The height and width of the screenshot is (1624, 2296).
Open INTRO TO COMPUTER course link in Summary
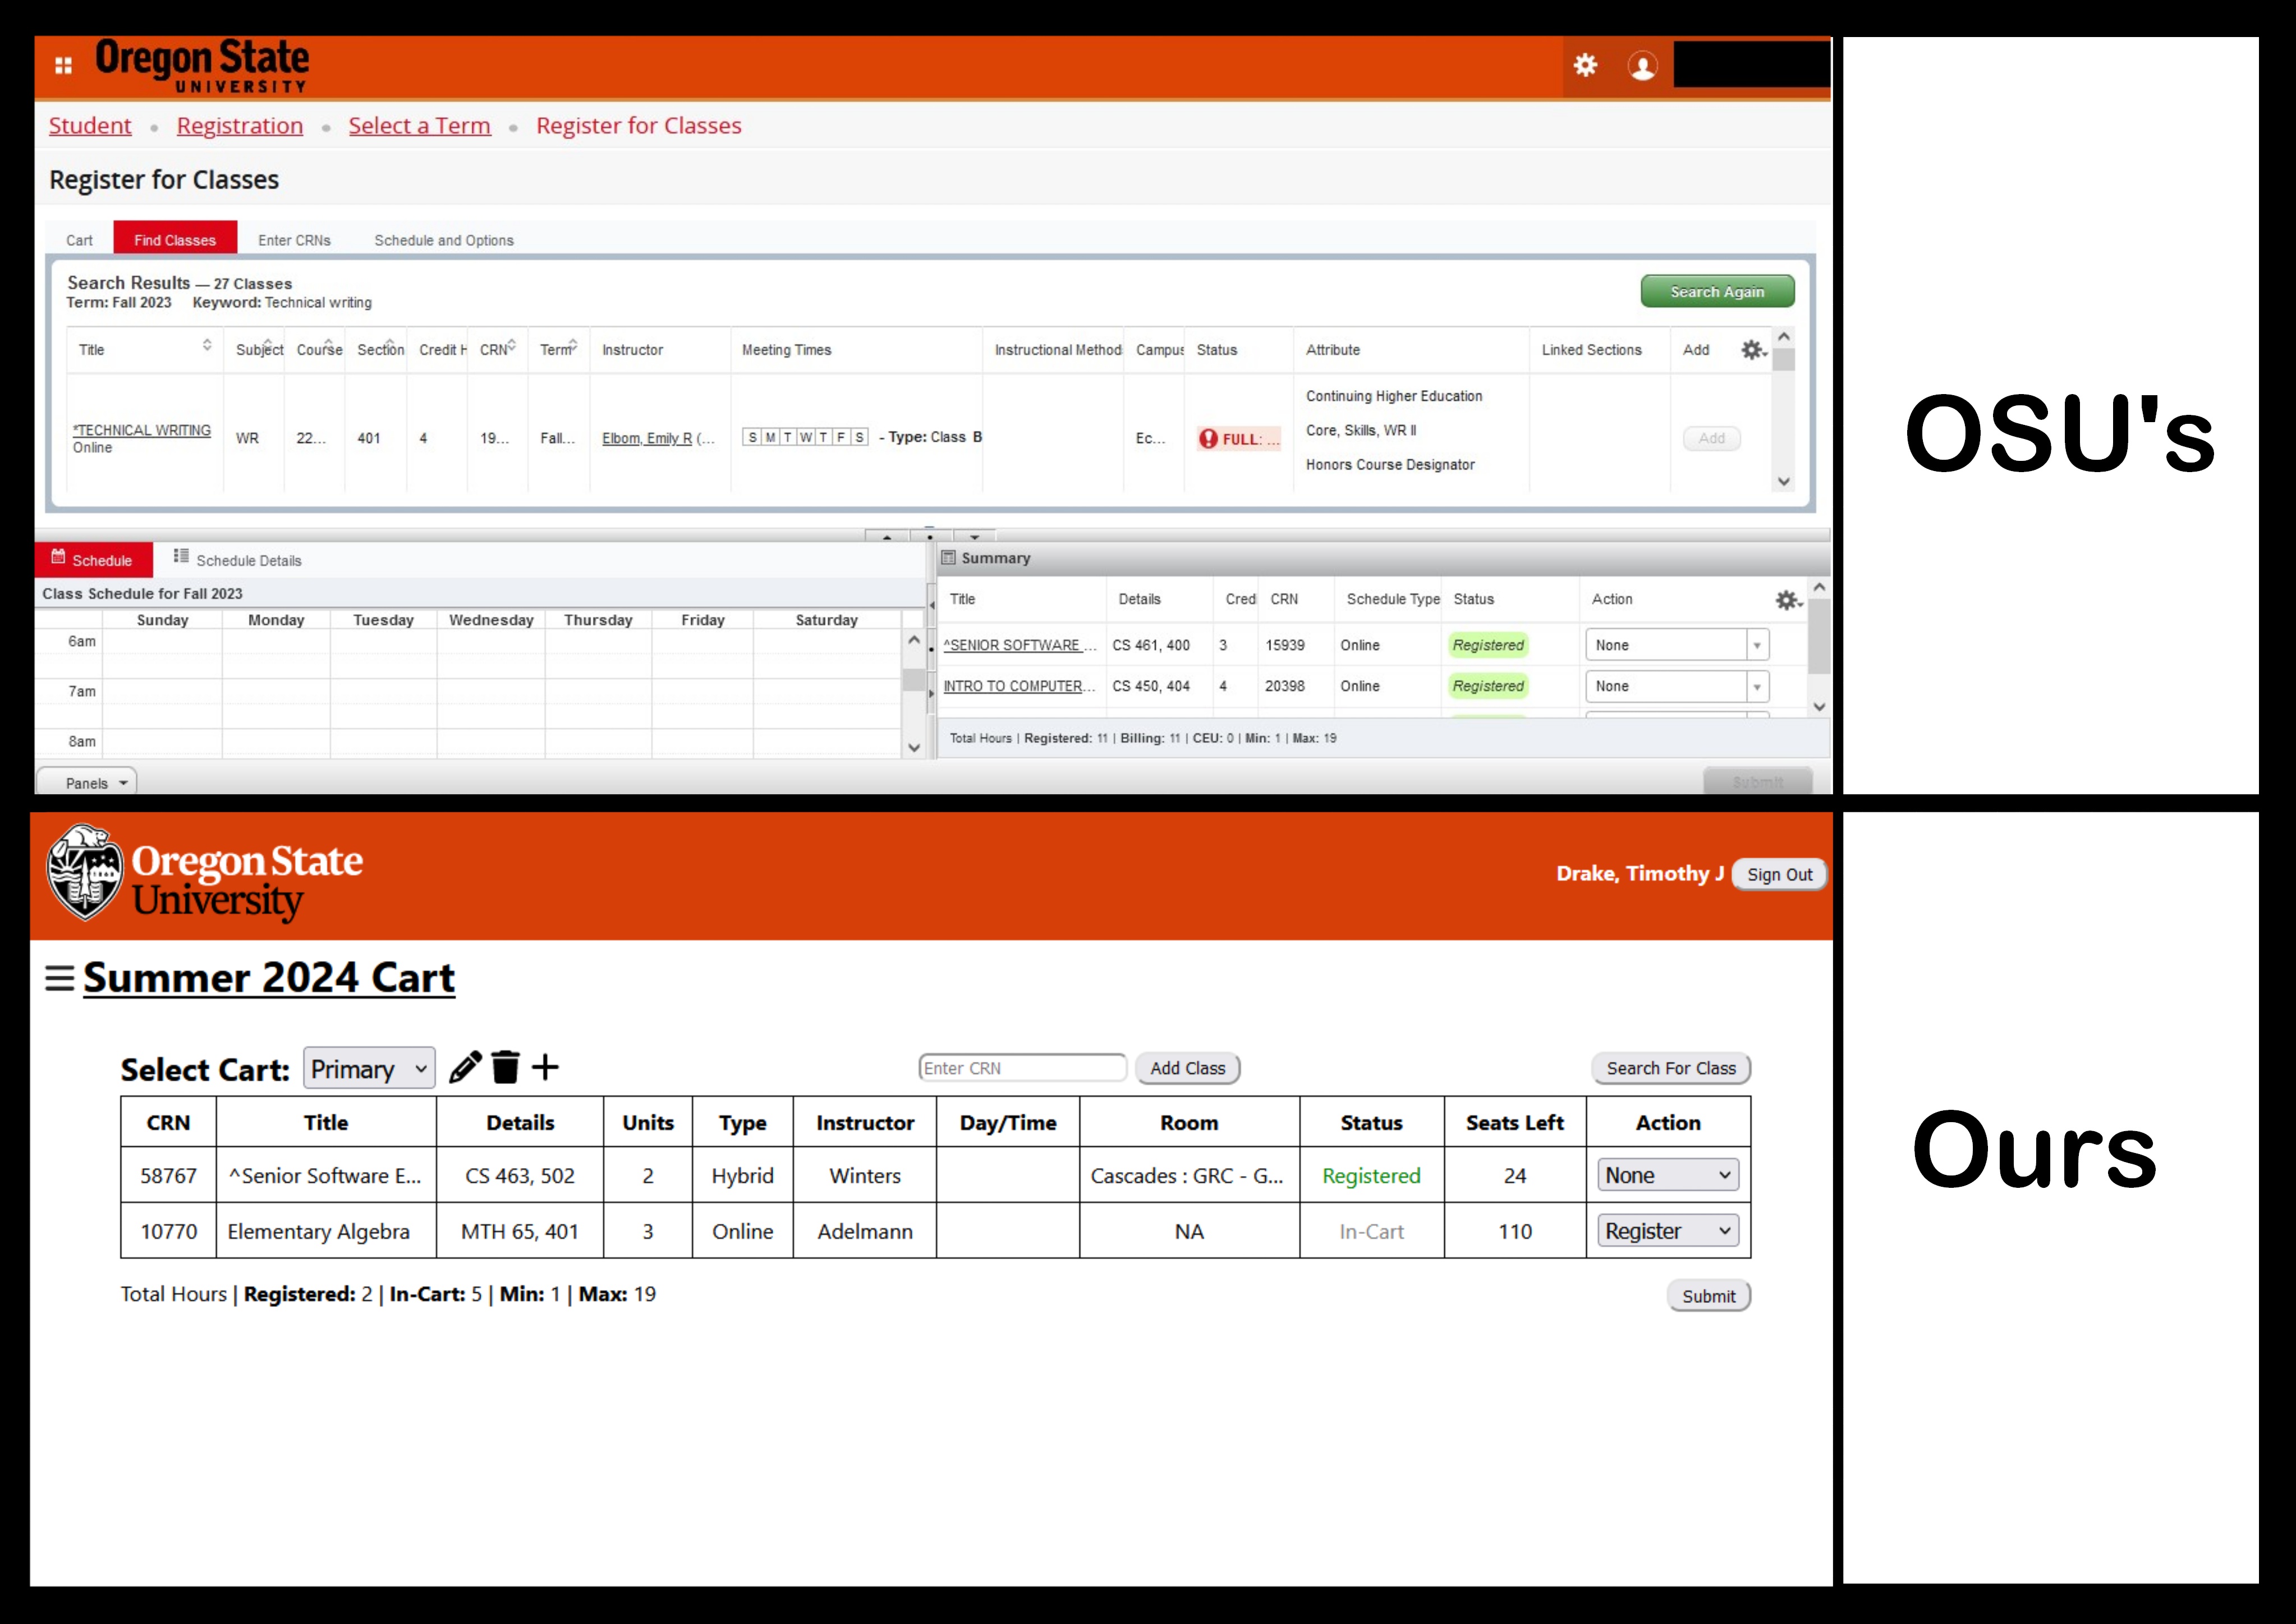pos(1019,687)
